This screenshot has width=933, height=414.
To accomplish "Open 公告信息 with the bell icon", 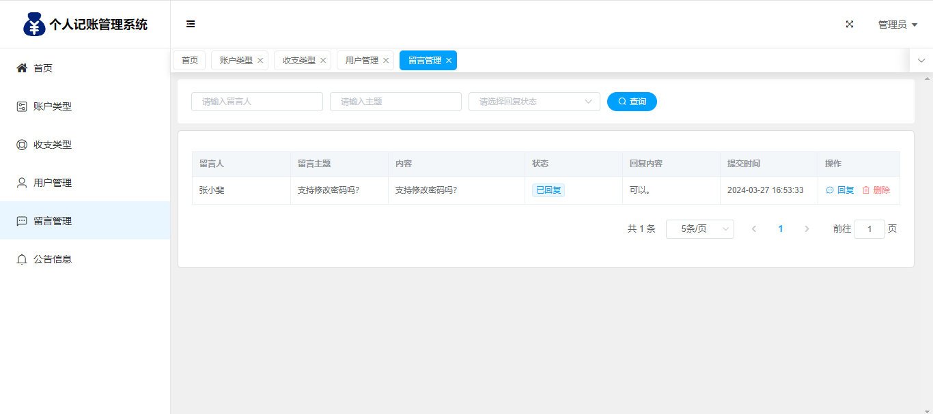I will click(x=22, y=259).
